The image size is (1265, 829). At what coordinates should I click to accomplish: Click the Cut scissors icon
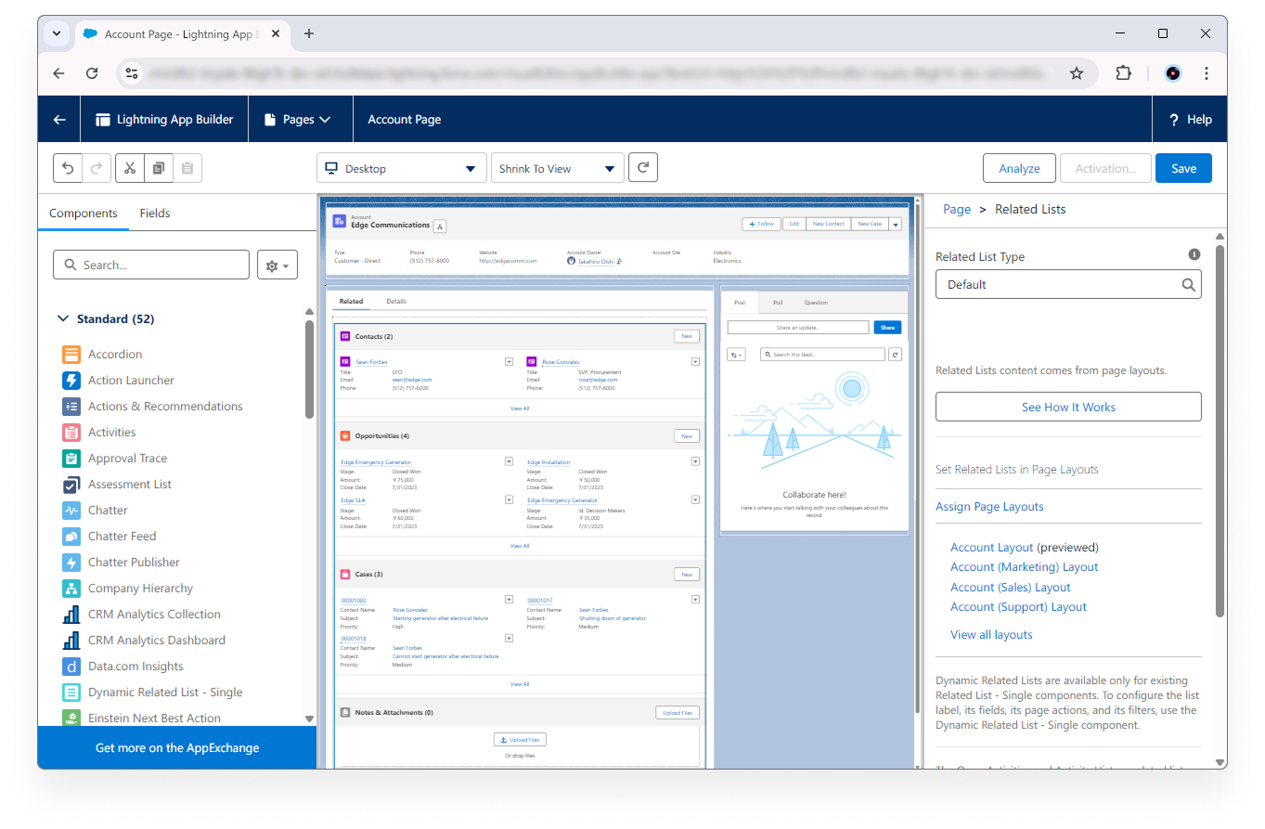[x=130, y=168]
